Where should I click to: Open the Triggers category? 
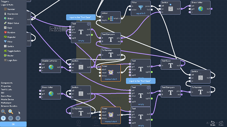[x=5, y=1]
